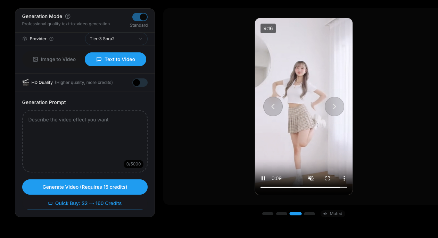The image size is (438, 238).
Task: Select the Text to Video tab
Action: pos(115,59)
